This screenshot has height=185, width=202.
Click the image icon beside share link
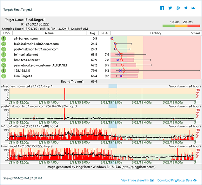(x=152, y=180)
